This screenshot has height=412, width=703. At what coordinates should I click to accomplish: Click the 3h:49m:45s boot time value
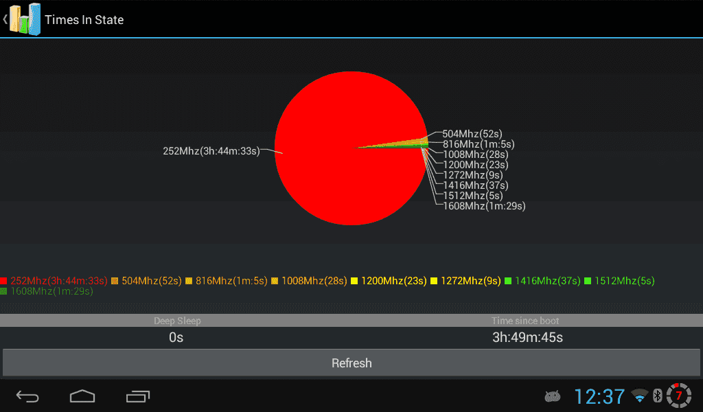pyautogui.click(x=527, y=337)
